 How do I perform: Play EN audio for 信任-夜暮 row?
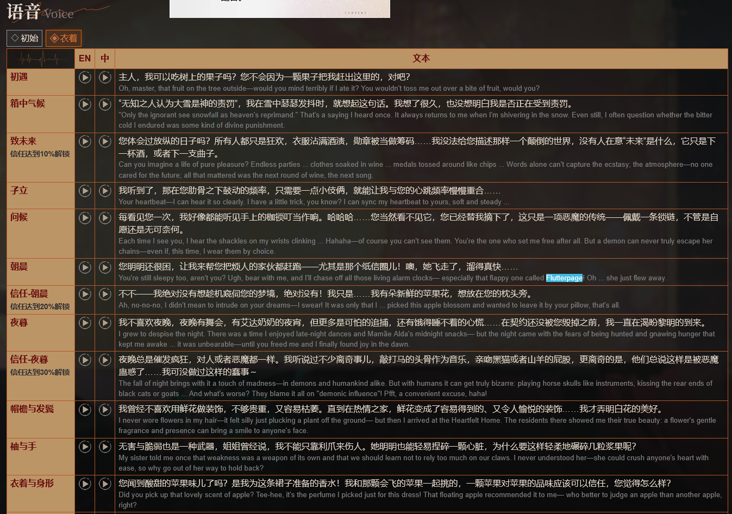85,360
